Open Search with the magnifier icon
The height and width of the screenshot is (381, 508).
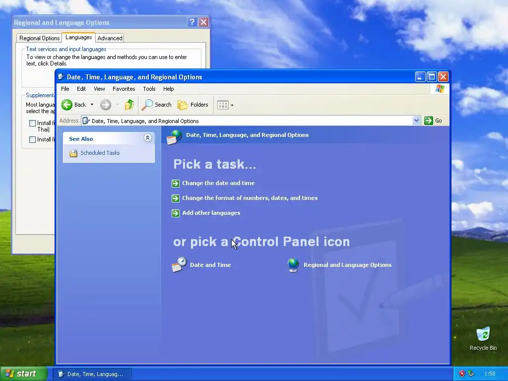point(147,105)
